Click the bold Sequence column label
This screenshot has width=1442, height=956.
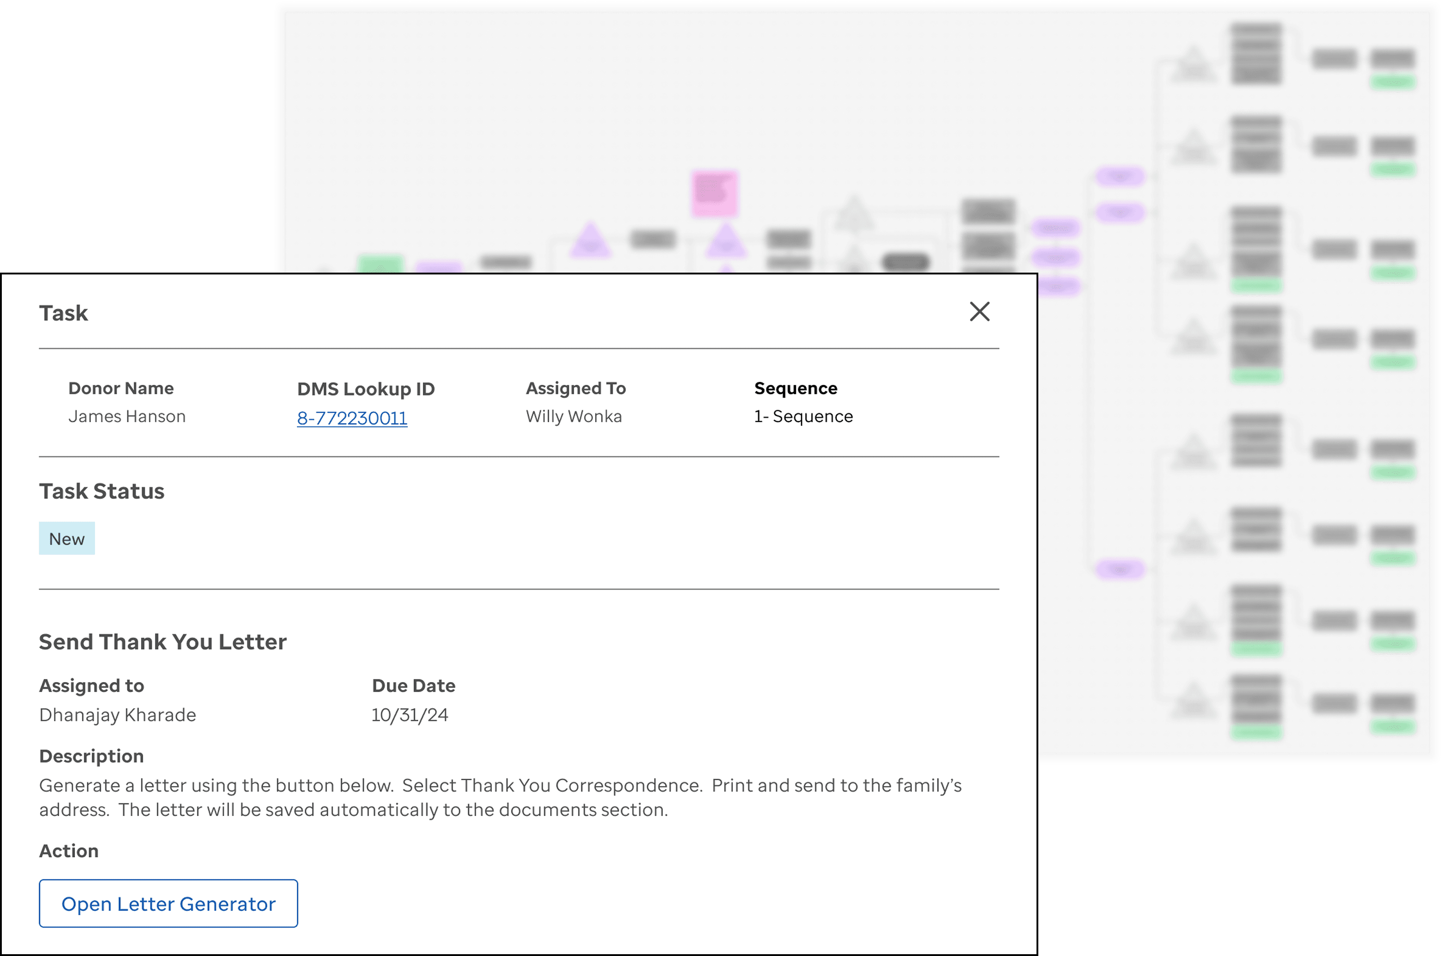coord(795,388)
